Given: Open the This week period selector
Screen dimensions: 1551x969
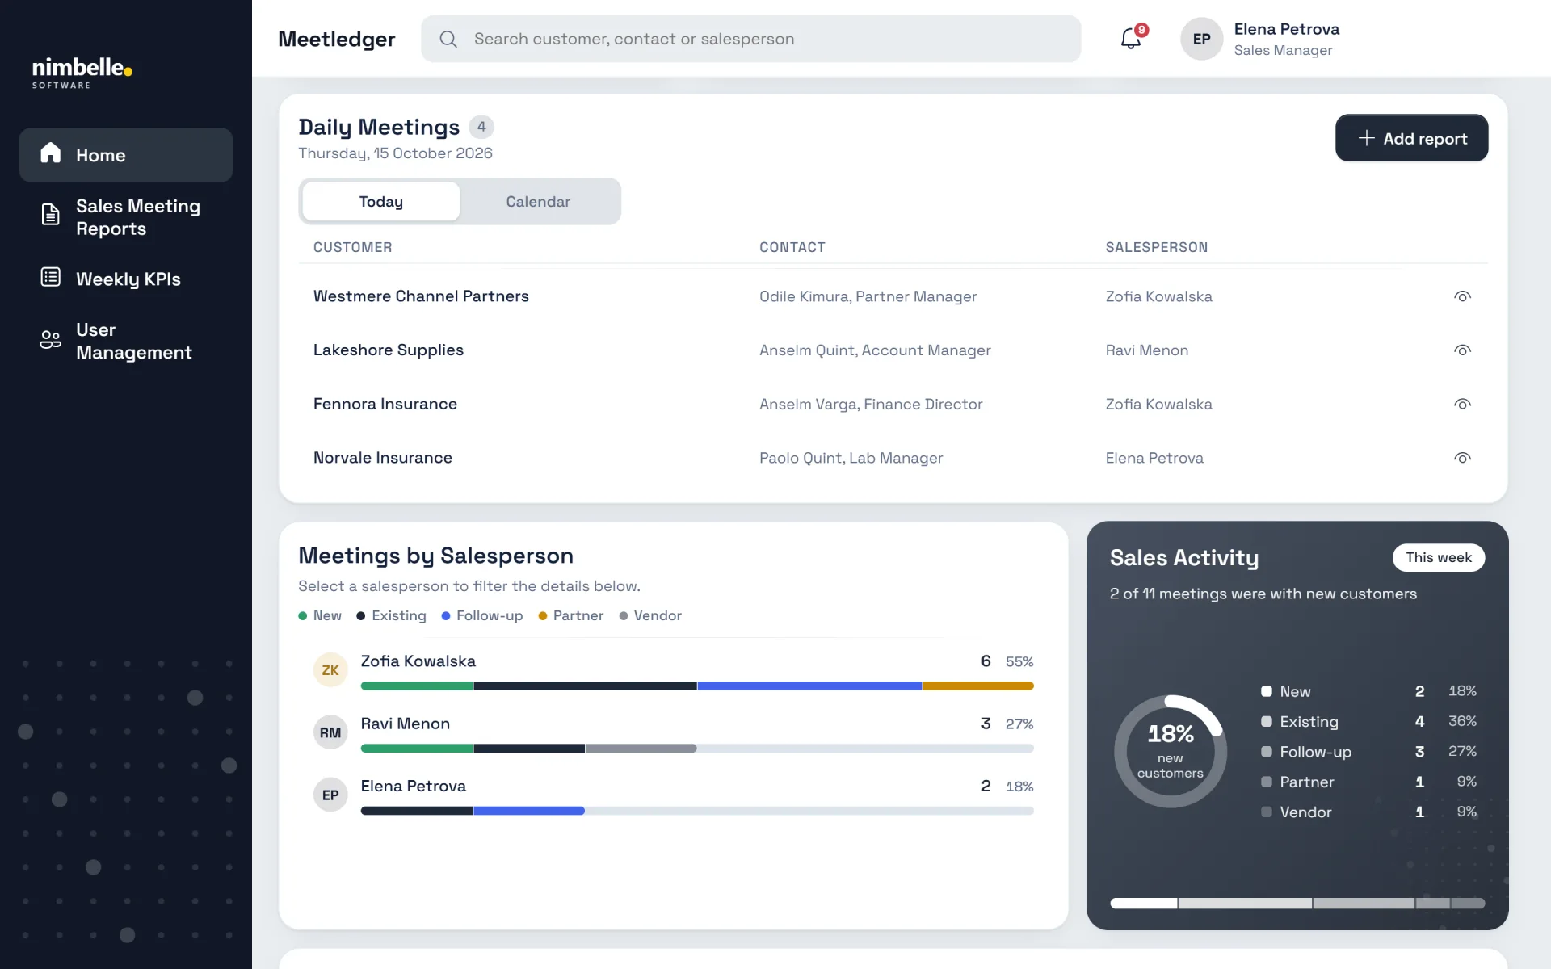Looking at the screenshot, I should [x=1438, y=557].
